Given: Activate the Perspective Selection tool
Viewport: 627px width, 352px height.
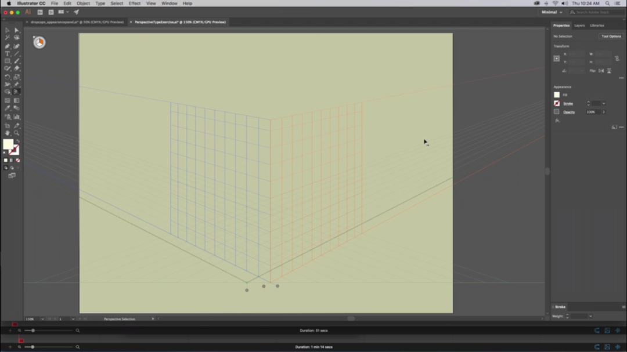Looking at the screenshot, I should click(16, 92).
